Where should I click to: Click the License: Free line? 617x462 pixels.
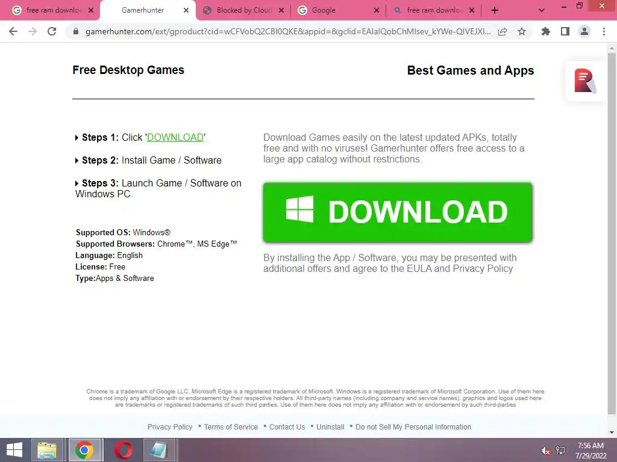101,266
